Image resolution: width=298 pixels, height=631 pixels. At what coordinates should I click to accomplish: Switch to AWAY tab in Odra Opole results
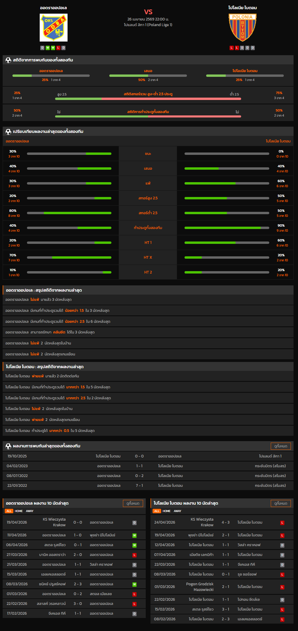coord(30,511)
